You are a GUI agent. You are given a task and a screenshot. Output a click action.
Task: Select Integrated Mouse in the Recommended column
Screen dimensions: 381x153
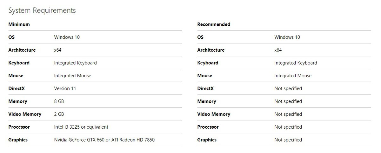coord(293,76)
